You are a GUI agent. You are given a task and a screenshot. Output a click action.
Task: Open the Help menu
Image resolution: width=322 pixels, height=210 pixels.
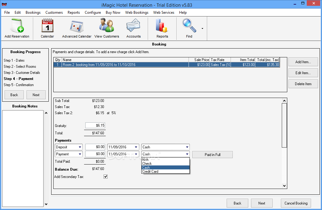point(183,12)
